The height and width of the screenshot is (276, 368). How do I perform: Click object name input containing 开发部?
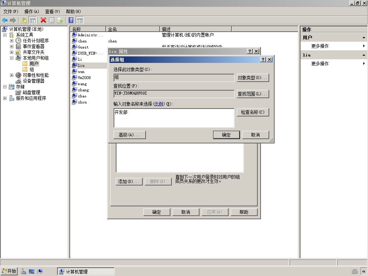click(174, 118)
